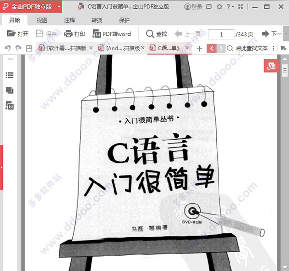Close the [And....扫描版 tab

(x=143, y=48)
